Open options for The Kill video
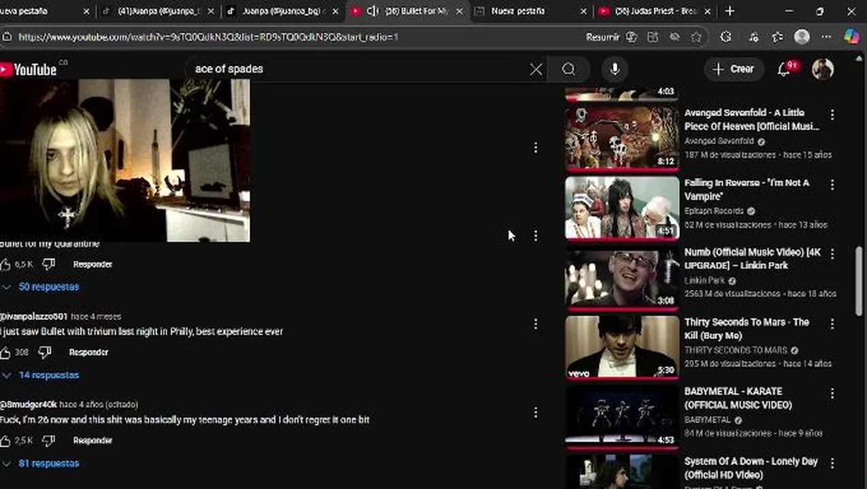Screen dimensions: 867x489 (x=832, y=324)
